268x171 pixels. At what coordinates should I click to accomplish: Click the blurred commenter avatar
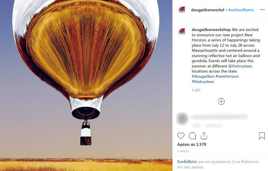(x=182, y=118)
